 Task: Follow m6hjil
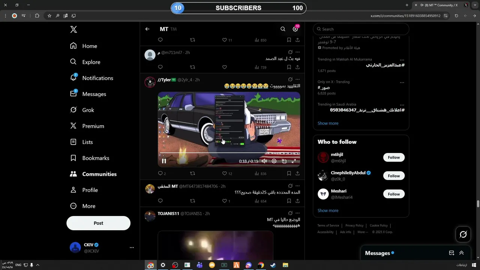[394, 157]
